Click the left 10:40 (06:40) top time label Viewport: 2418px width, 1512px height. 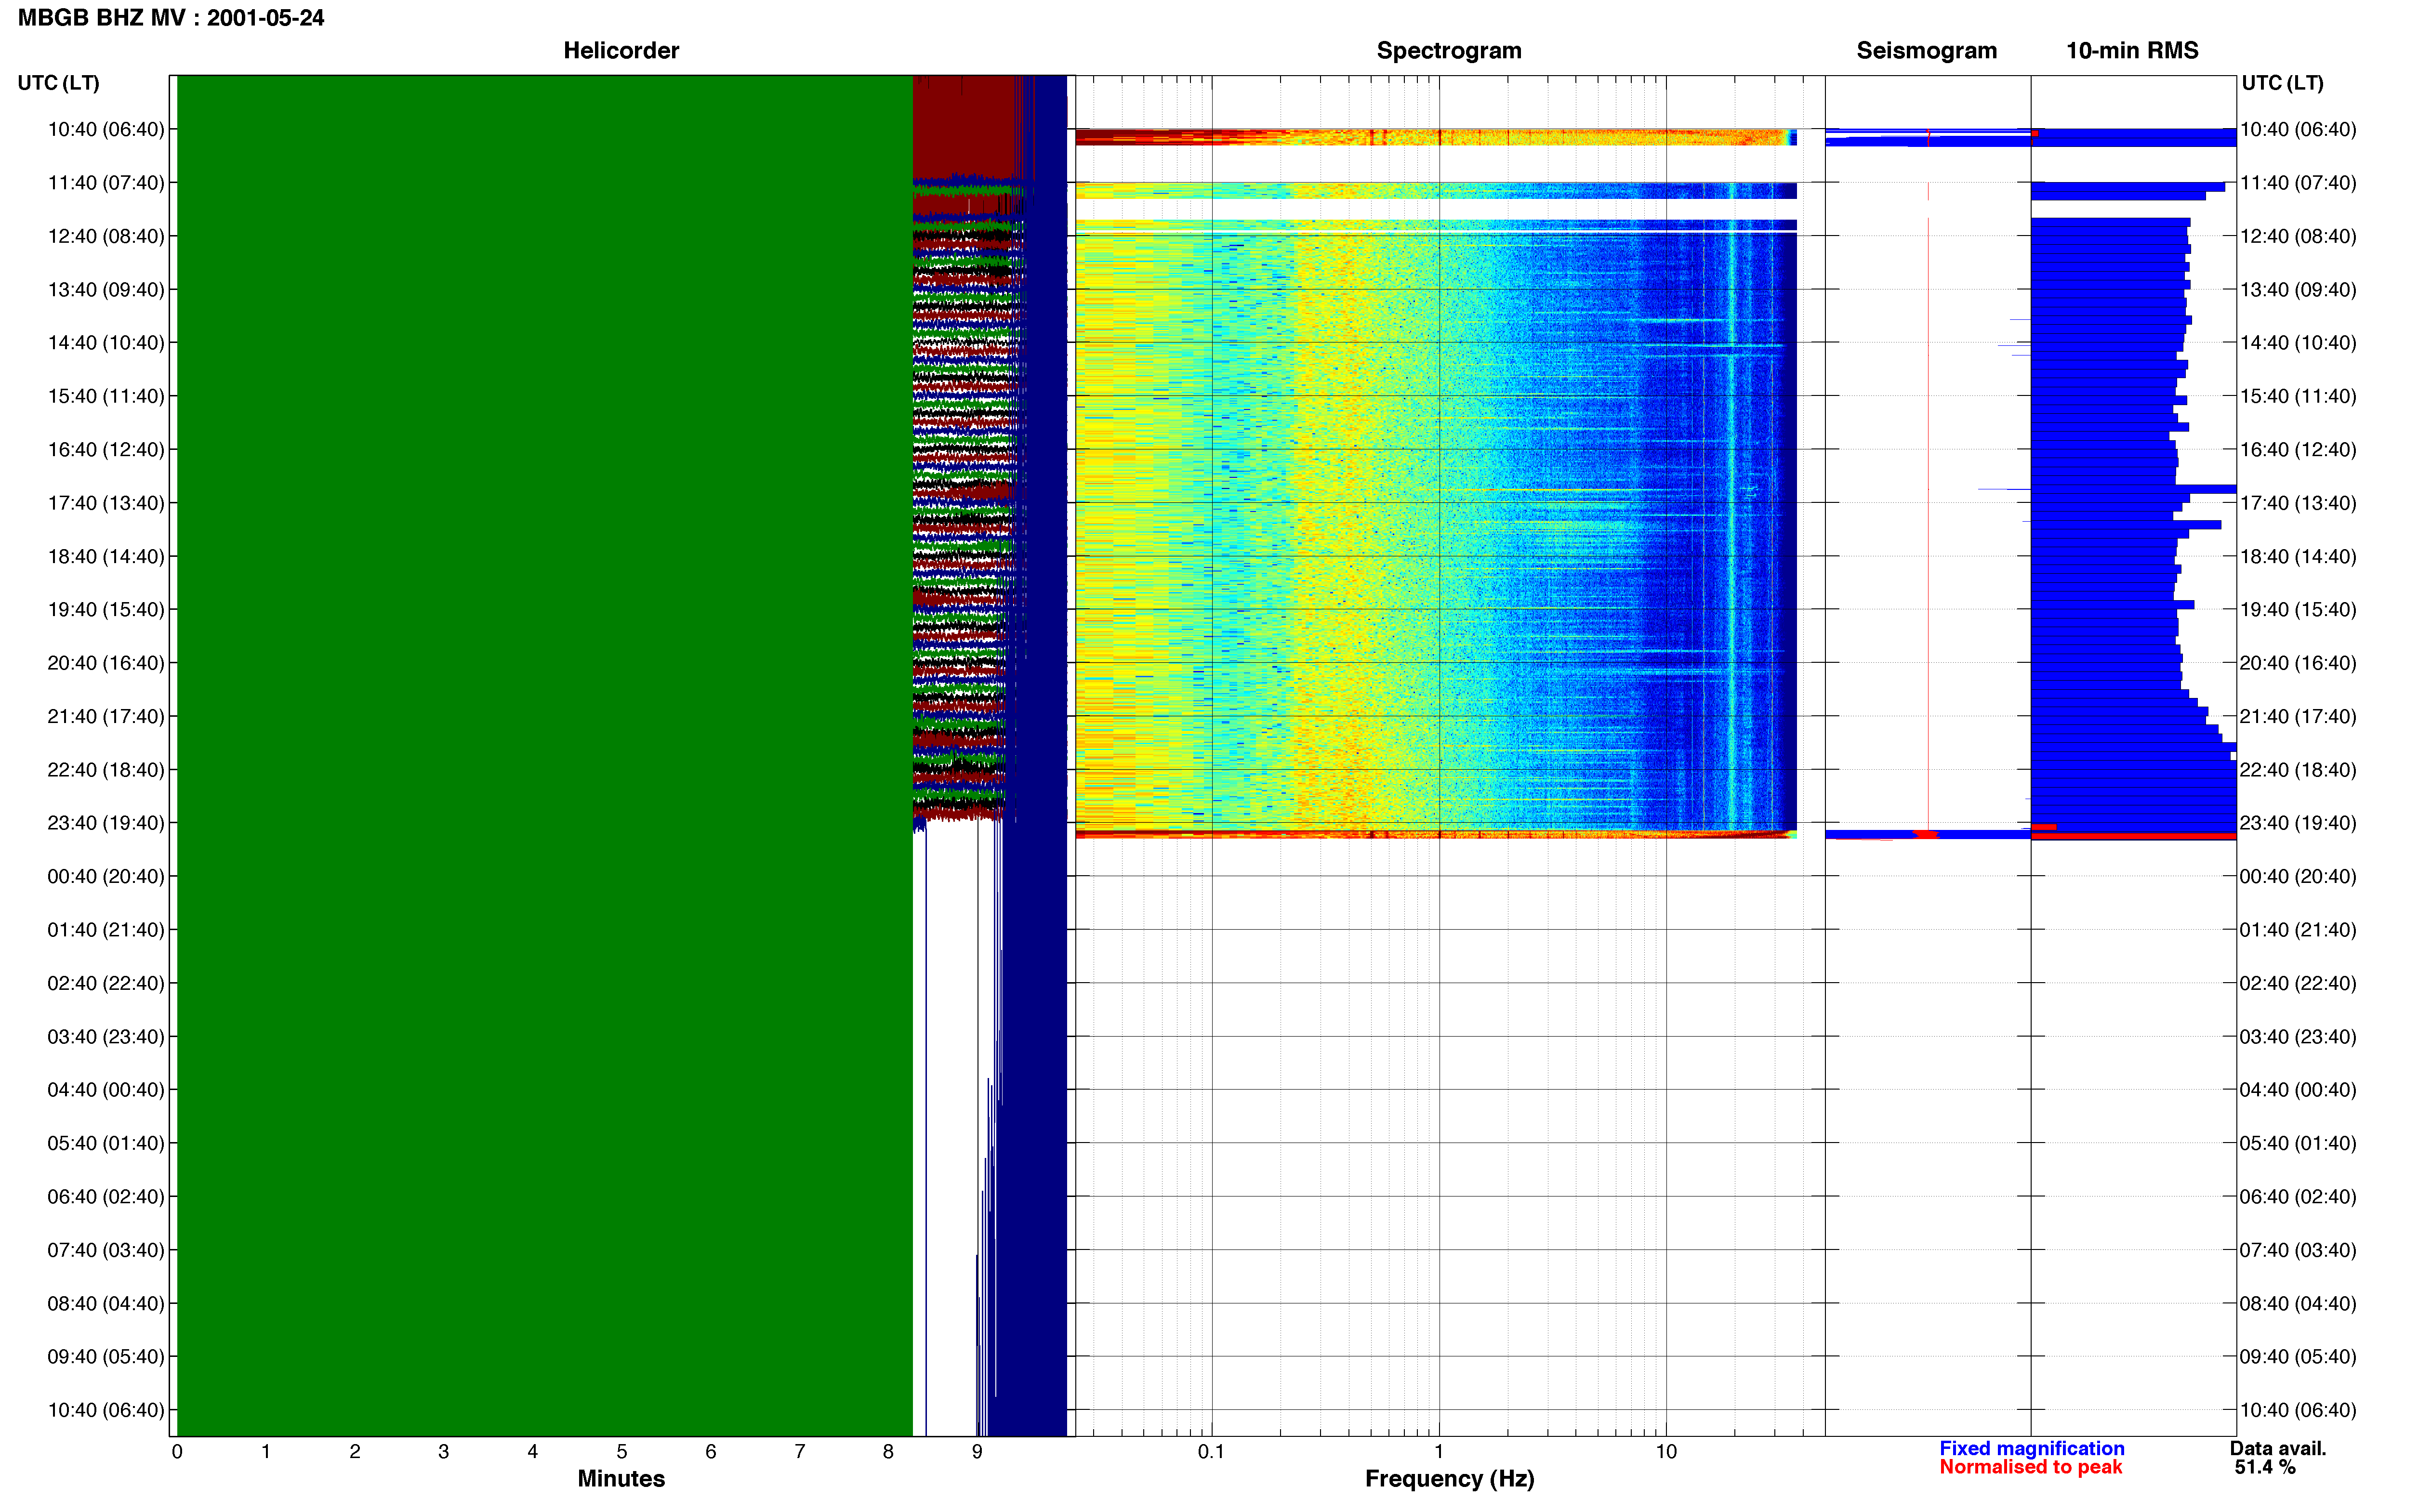click(106, 129)
